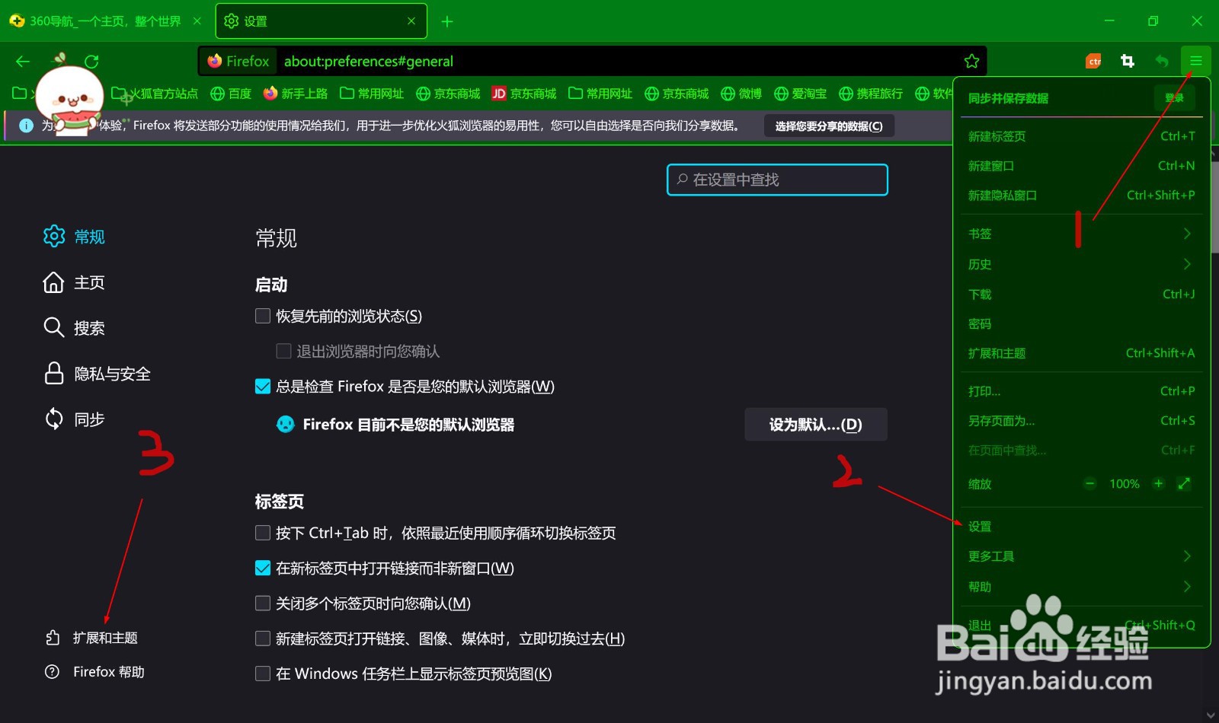
Task: Open 隐私与安全 settings
Action: (110, 374)
